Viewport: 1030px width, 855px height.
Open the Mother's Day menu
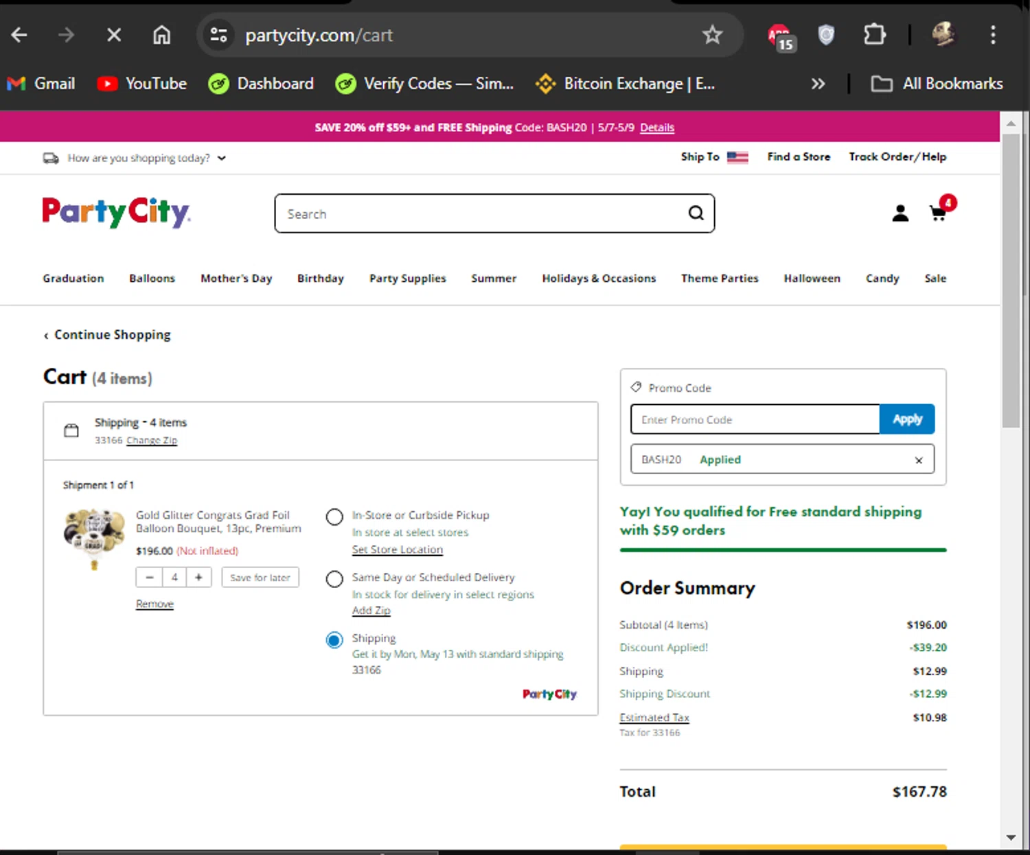tap(236, 279)
